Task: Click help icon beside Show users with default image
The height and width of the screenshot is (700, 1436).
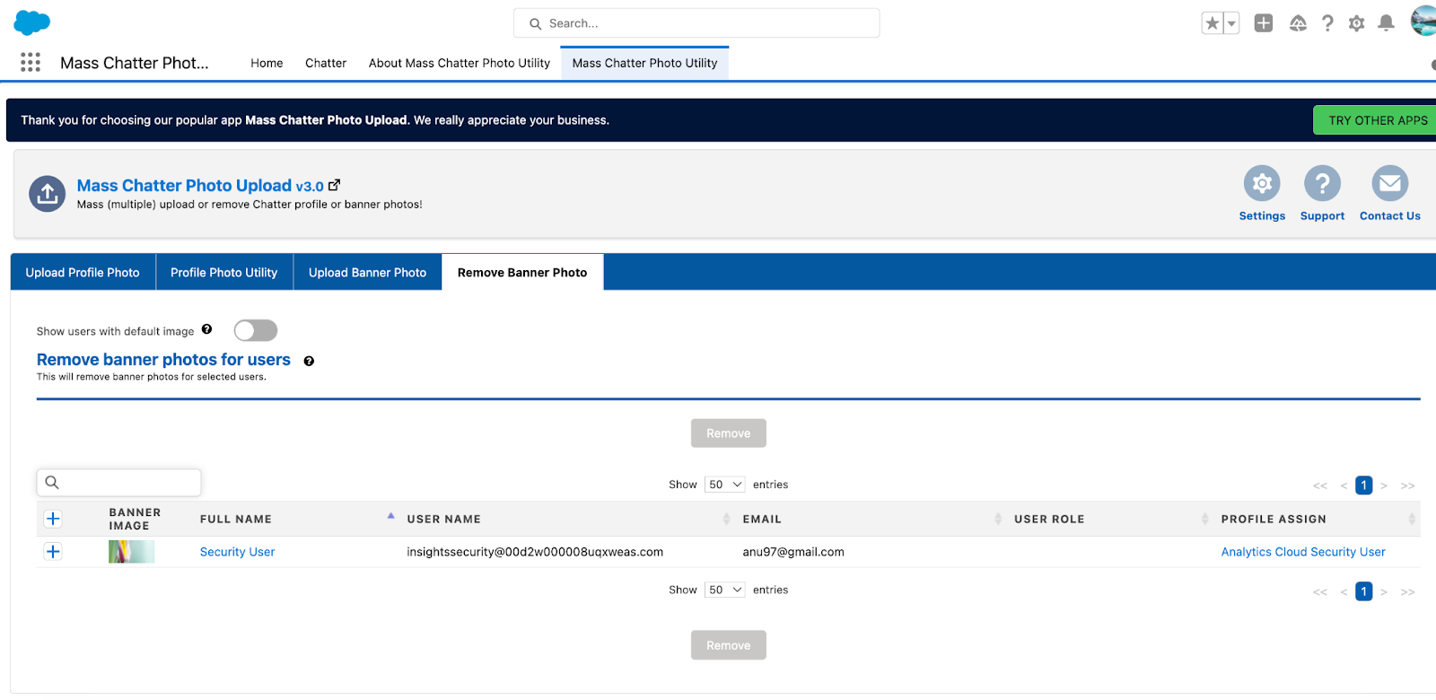Action: coord(206,329)
